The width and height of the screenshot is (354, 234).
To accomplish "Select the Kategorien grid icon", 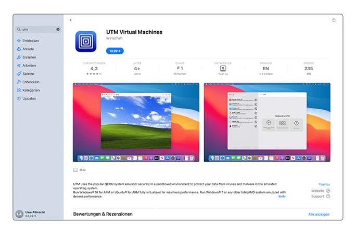I will [x=19, y=90].
